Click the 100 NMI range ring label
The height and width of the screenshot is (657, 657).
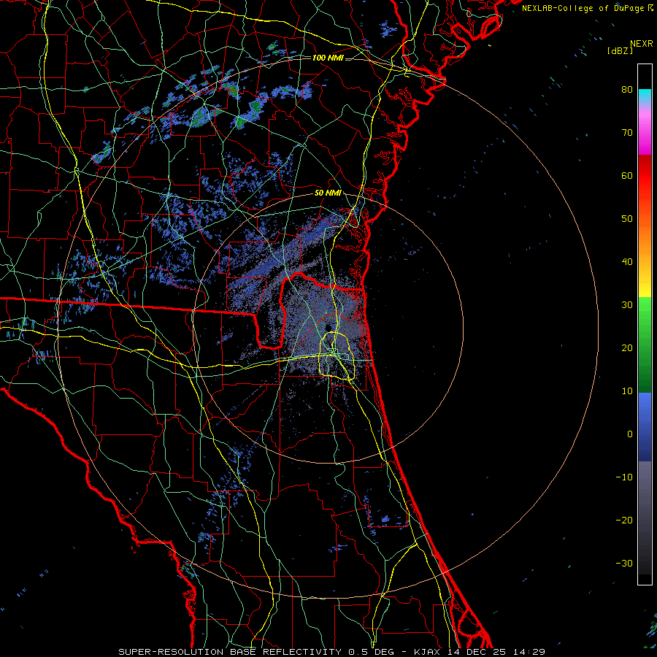pyautogui.click(x=328, y=58)
